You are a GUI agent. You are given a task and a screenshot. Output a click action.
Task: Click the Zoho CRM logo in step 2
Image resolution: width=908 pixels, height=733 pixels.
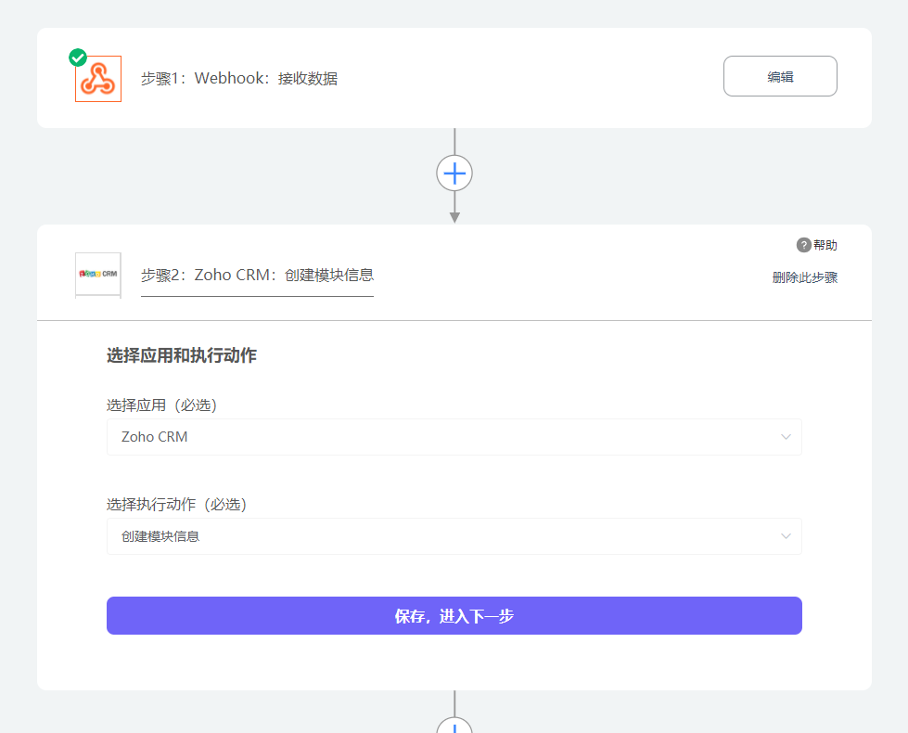point(98,274)
